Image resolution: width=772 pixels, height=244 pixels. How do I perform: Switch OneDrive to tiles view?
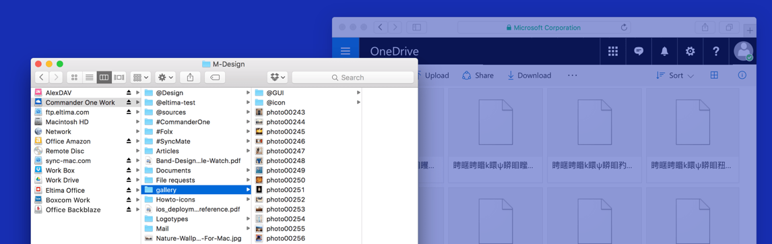click(714, 75)
